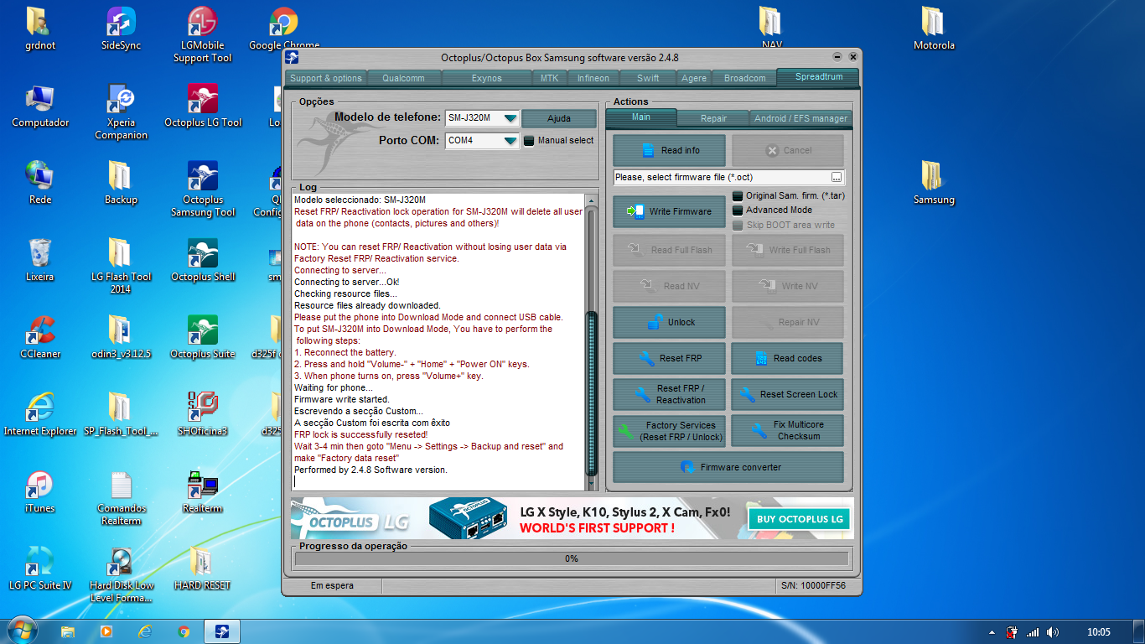Switch to the MTK tab
The image size is (1145, 644).
549,78
